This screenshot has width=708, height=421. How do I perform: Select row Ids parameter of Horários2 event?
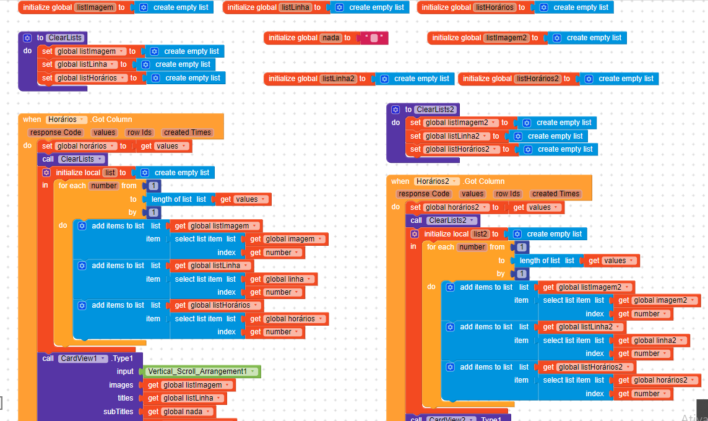coord(507,194)
